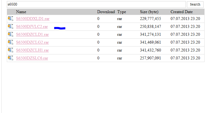Click the rar type cell for S6500DZCLH1.rar
This screenshot has width=208, height=113.
point(119,50)
